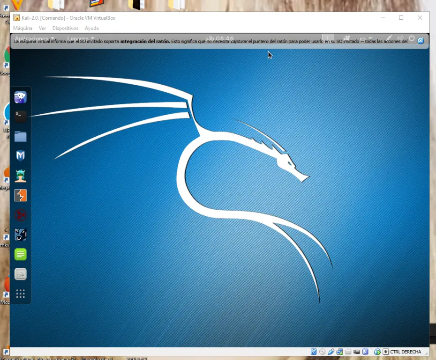Open BeEF framework dock icon
Image resolution: width=436 pixels, height=360 pixels.
[20, 235]
